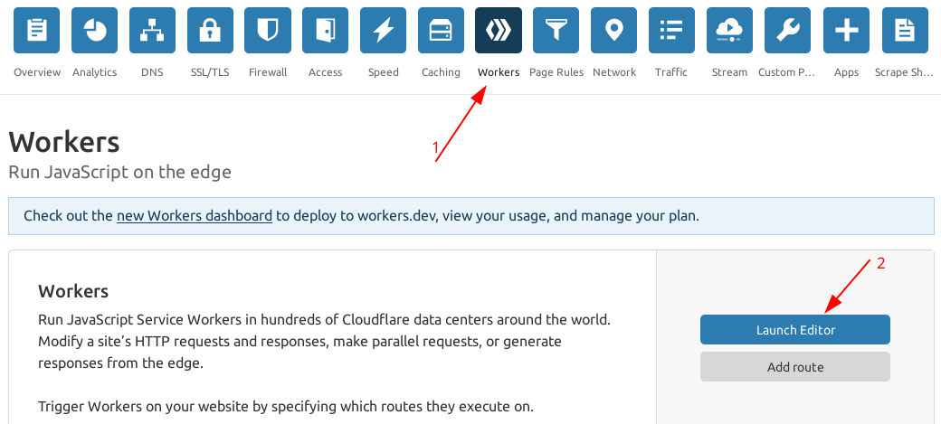The height and width of the screenshot is (424, 941).
Task: Click the 'Trigger Workers on your website' sentence
Action: point(286,407)
